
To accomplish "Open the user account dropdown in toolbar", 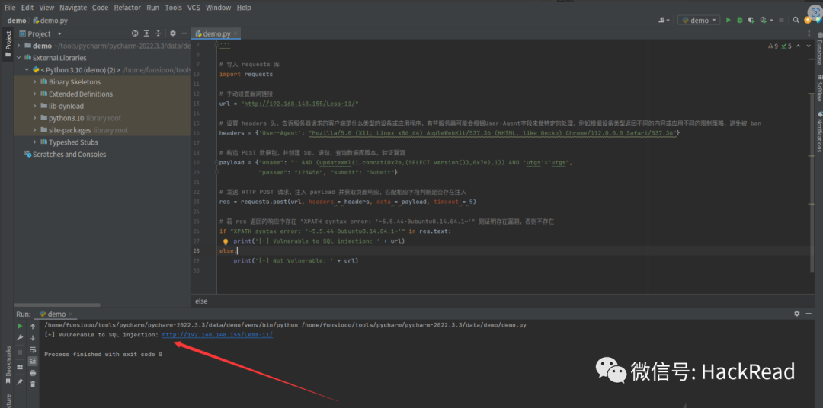I will tap(664, 20).
